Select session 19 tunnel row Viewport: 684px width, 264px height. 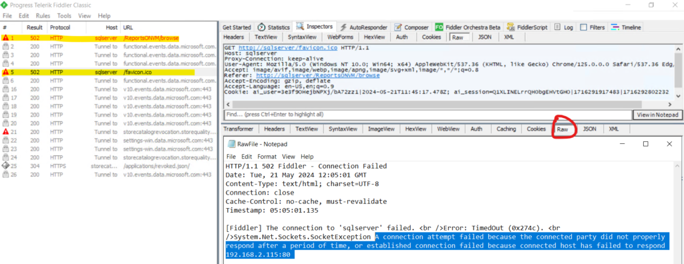(109, 115)
